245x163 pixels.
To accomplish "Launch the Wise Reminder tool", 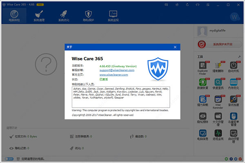I will tap(218, 102).
